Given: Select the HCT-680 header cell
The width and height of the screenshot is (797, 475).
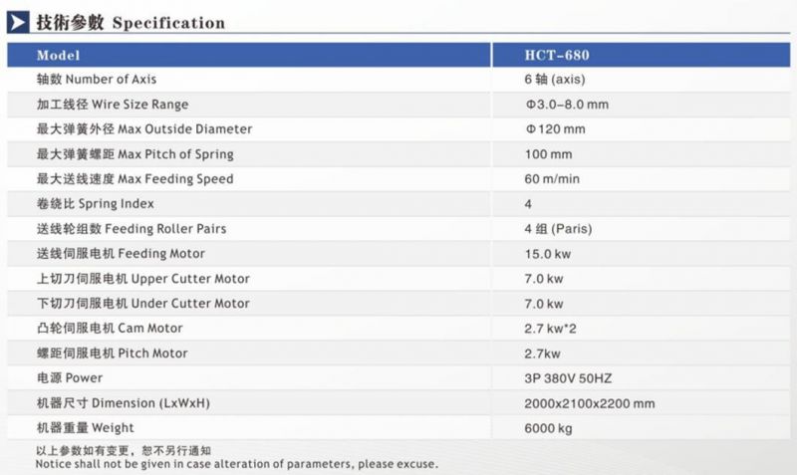Looking at the screenshot, I should click(642, 55).
